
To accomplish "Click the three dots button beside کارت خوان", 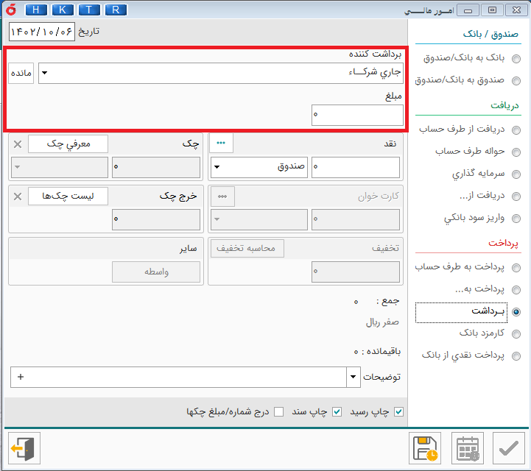I will [x=222, y=196].
